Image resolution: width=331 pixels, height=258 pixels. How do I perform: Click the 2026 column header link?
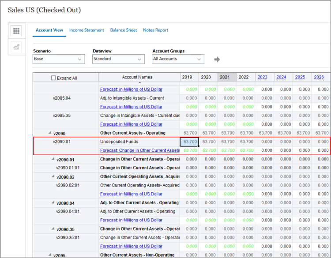click(319, 77)
